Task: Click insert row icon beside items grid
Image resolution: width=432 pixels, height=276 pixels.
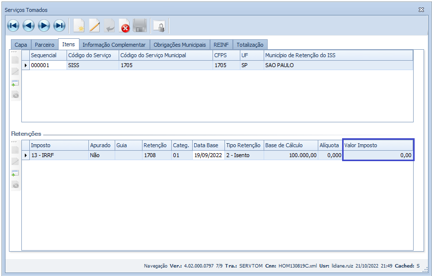Action: click(x=15, y=83)
